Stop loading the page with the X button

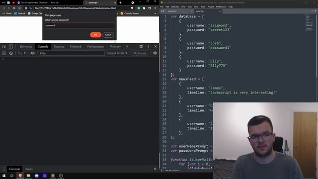pos(14,8)
